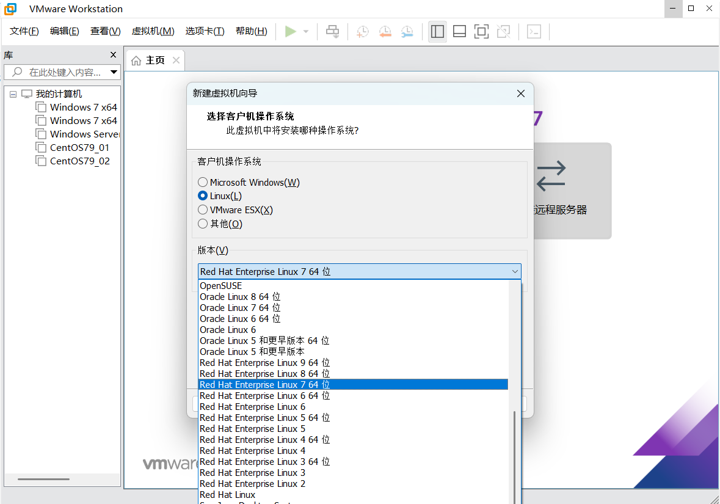The width and height of the screenshot is (720, 504).
Task: Choose Oracle Linux 5 和更早版本 32-bit
Action: (353, 352)
